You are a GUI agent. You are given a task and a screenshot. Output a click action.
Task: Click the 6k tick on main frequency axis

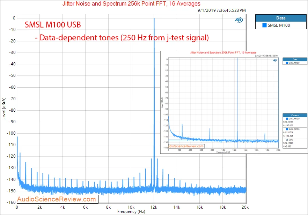coord(86,207)
